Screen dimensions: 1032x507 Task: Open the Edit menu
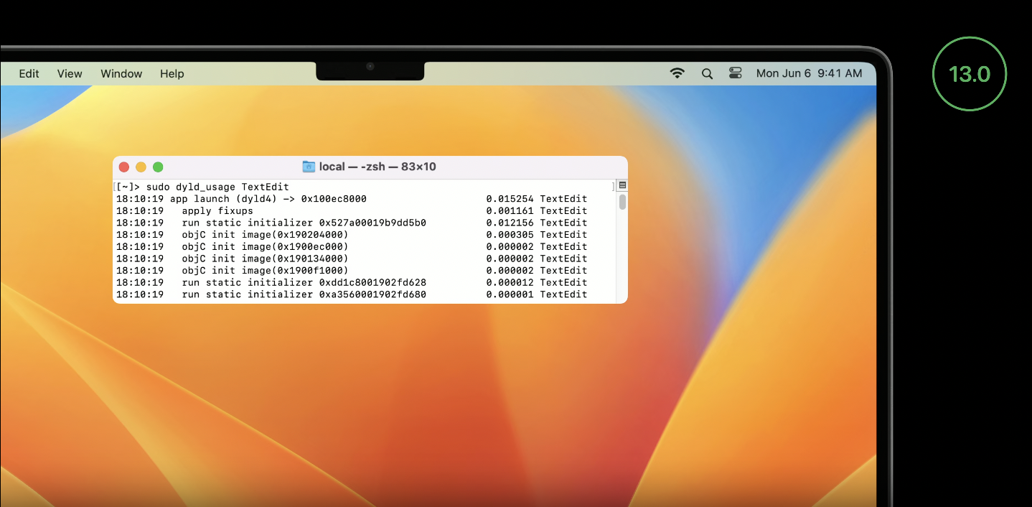[29, 73]
